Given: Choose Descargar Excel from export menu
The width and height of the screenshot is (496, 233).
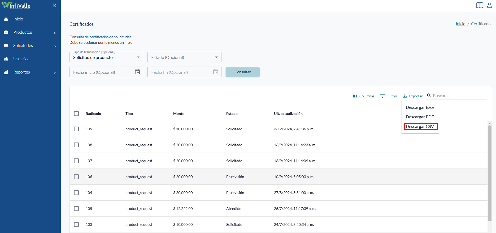Looking at the screenshot, I should point(421,107).
